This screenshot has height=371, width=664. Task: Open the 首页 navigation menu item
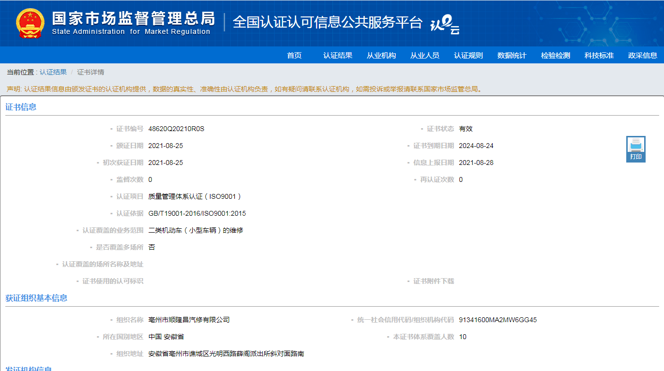pos(294,56)
